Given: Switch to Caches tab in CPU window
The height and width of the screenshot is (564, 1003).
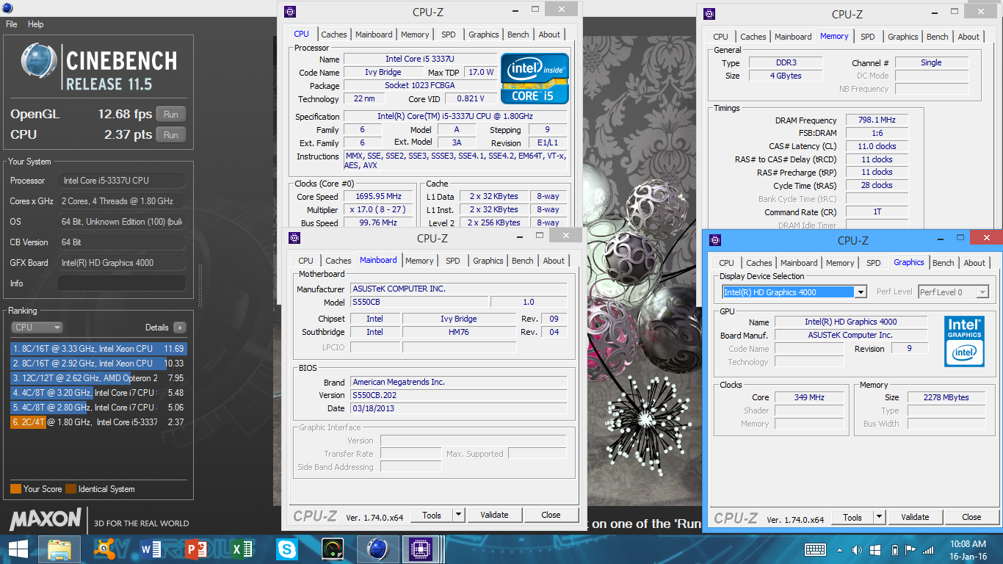Looking at the screenshot, I should point(334,35).
